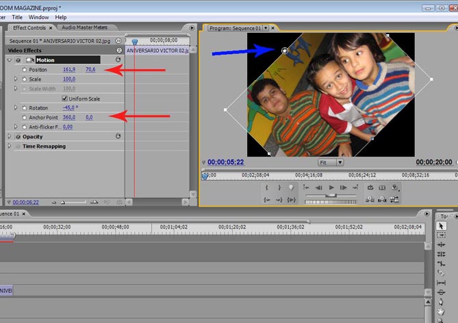Screen dimensions: 458x323
Task: Select the Pen tool in Tools panel
Action: tap(442, 302)
